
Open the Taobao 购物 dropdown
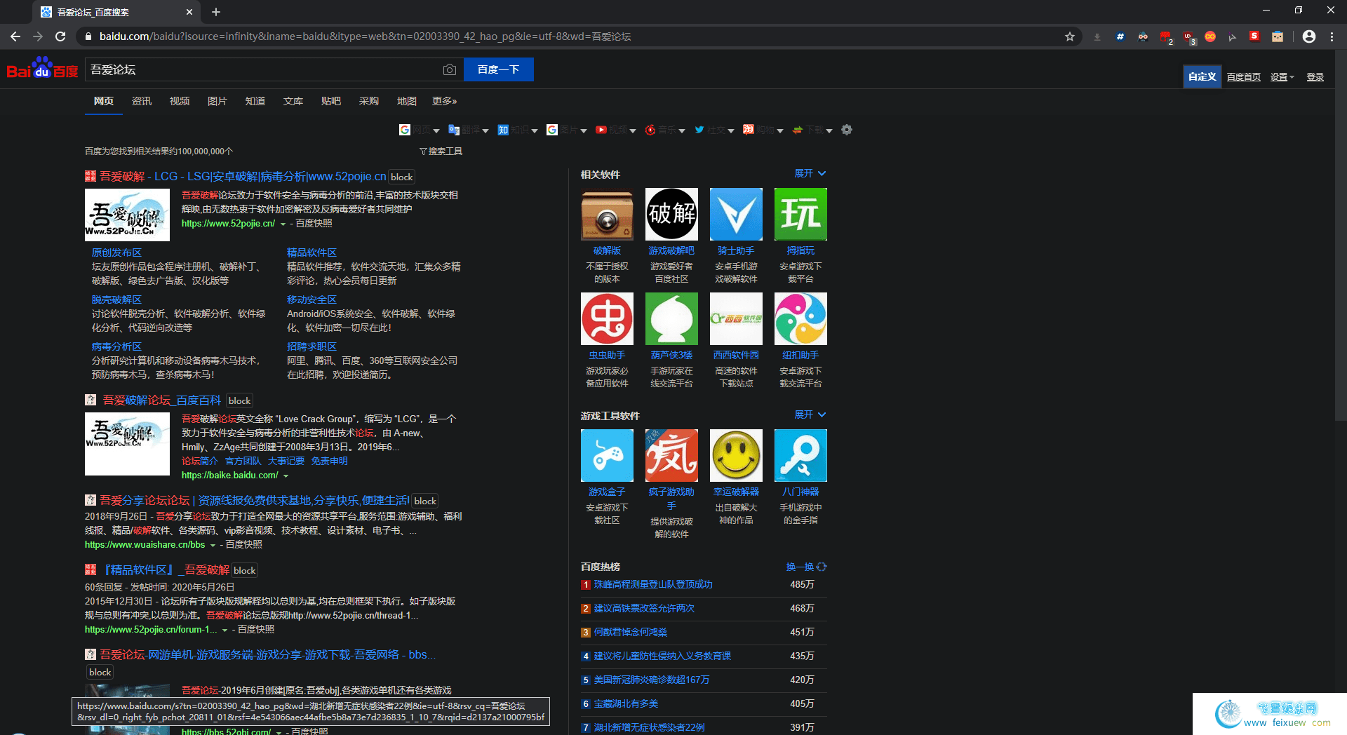pyautogui.click(x=763, y=130)
